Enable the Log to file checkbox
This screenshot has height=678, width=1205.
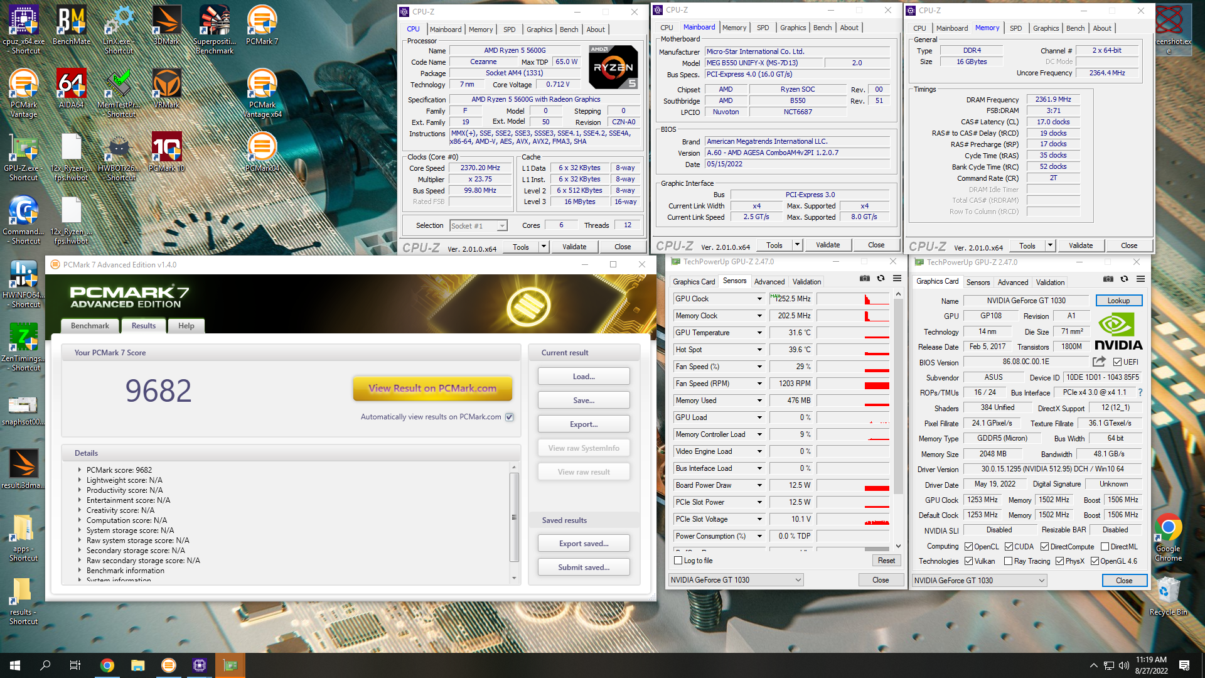pos(678,561)
